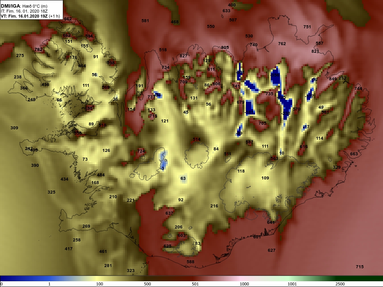Image resolution: width=383 pixels, height=287 pixels.
Task: Click the map value '468'
Action: 175,22
